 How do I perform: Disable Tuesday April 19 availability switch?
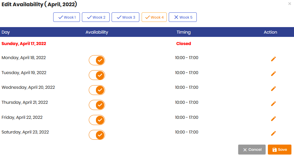pyautogui.click(x=97, y=75)
